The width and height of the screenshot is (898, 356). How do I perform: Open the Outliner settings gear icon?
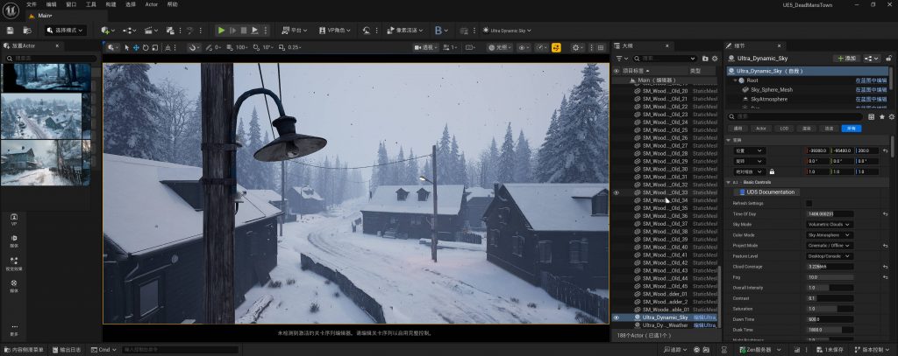point(713,59)
